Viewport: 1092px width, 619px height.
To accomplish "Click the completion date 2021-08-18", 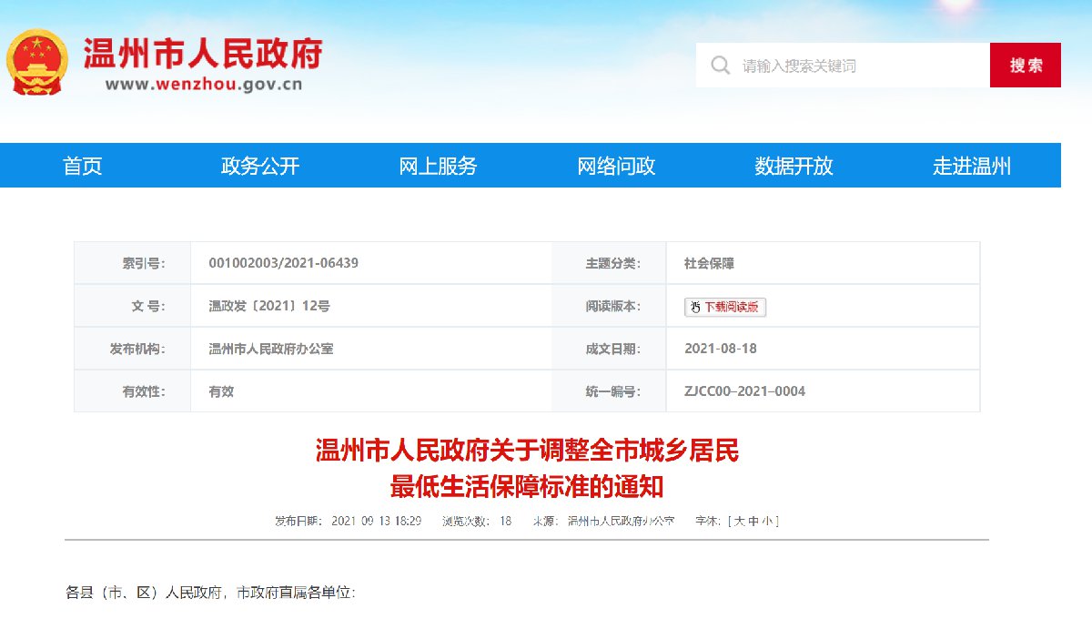I will click(721, 349).
